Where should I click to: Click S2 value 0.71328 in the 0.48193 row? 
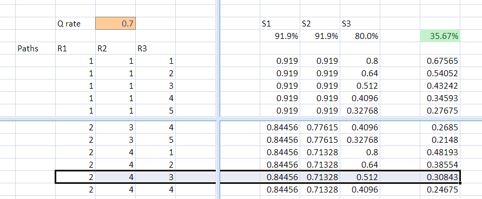point(320,152)
